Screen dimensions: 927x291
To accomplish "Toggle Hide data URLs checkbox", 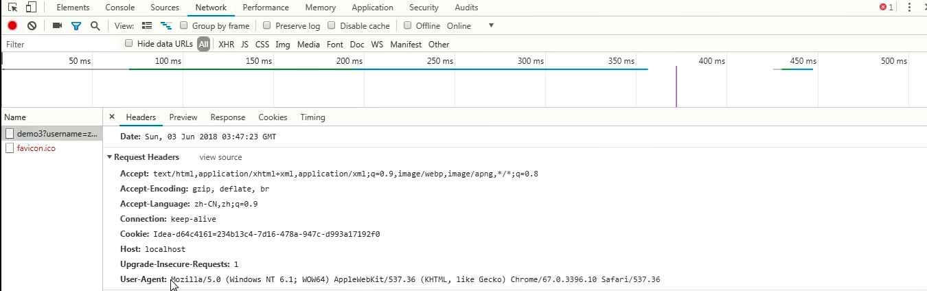I will coord(129,43).
